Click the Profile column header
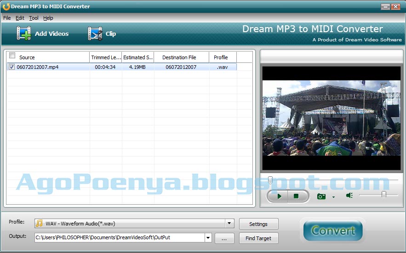Screen dimensions: 406x253 pos(223,57)
